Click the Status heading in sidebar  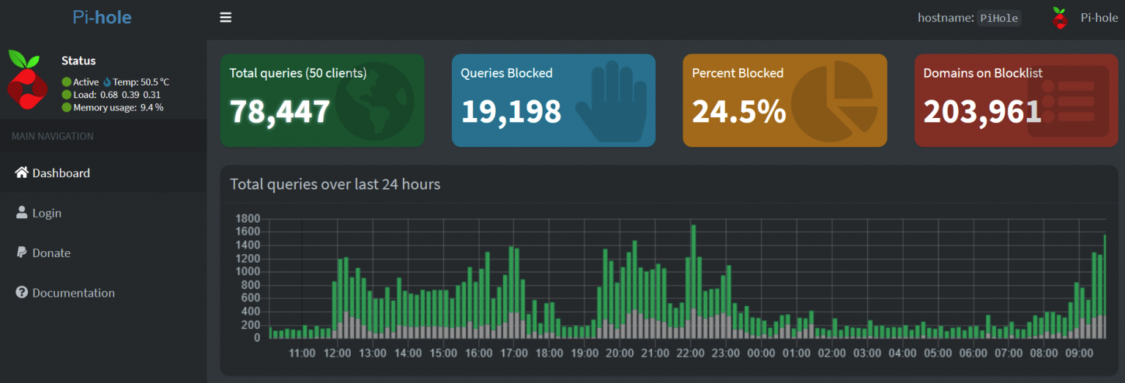tap(78, 61)
